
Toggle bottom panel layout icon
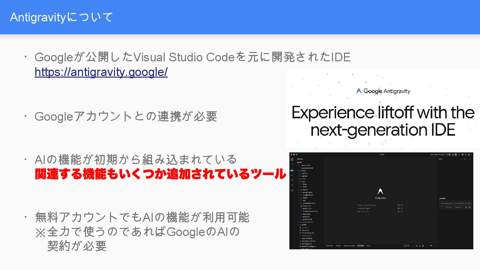coord(453,155)
